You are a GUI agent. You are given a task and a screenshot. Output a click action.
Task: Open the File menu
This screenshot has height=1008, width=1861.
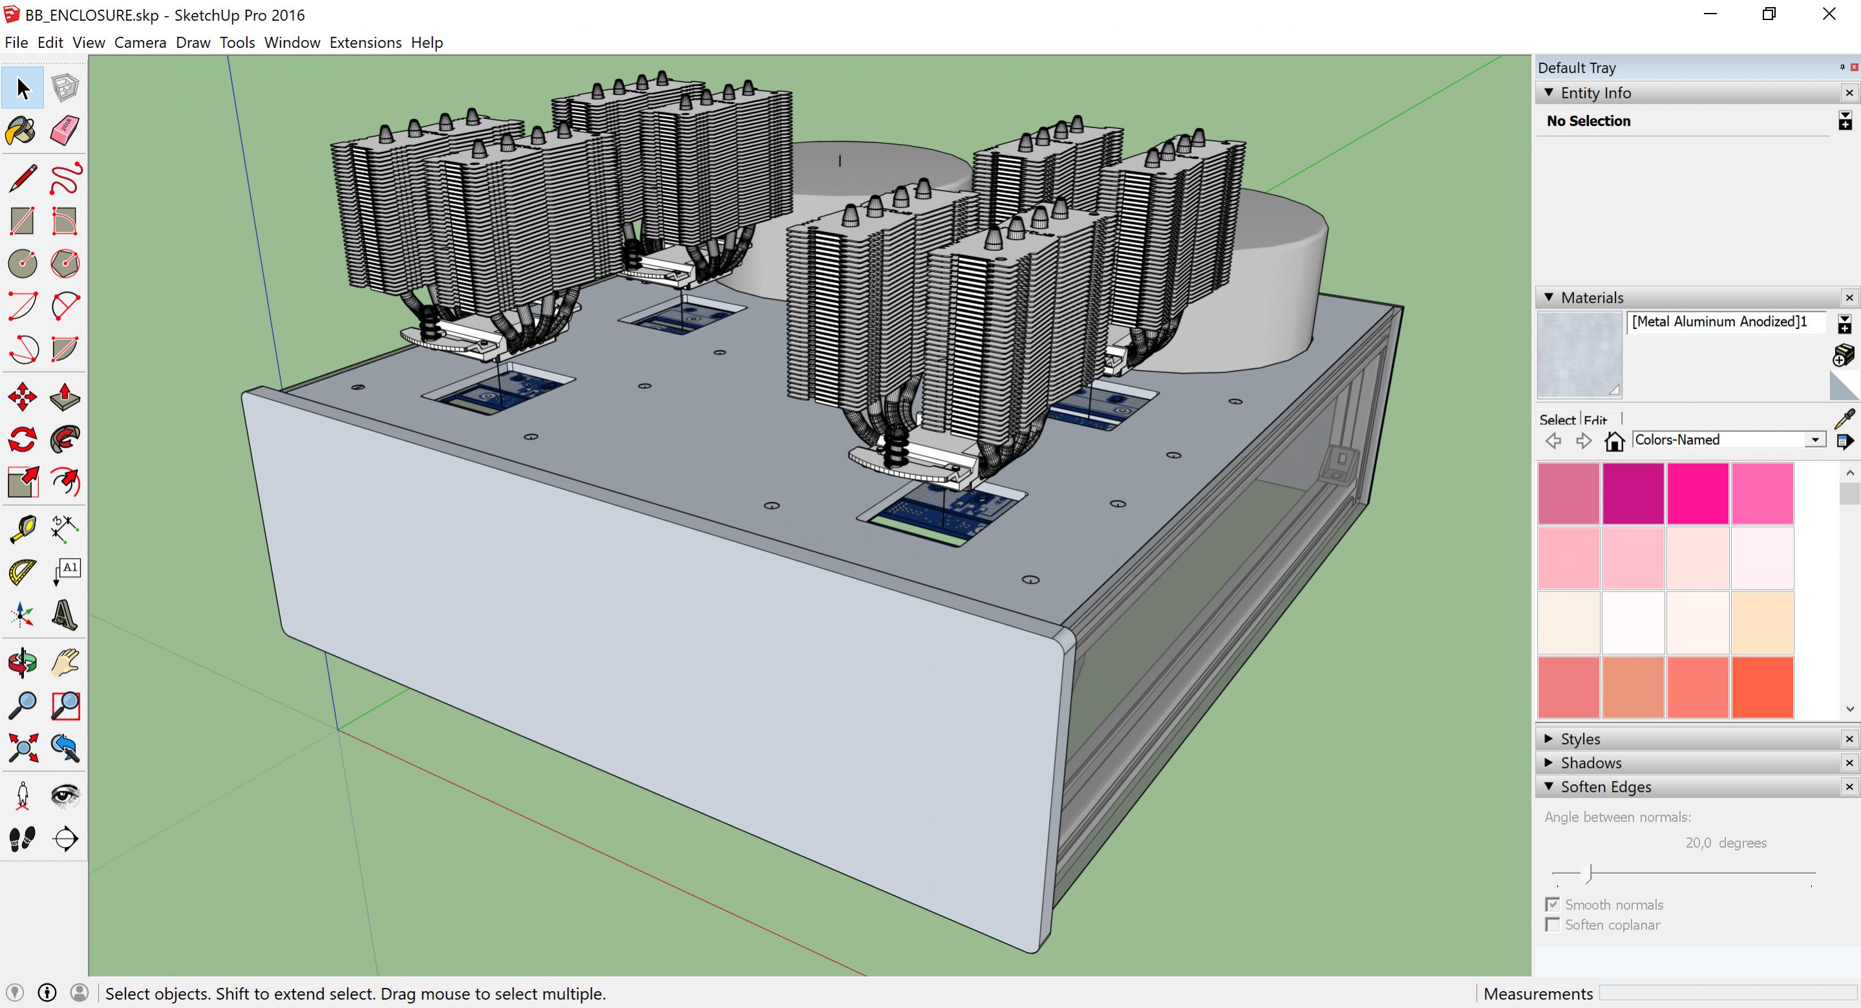pyautogui.click(x=16, y=43)
